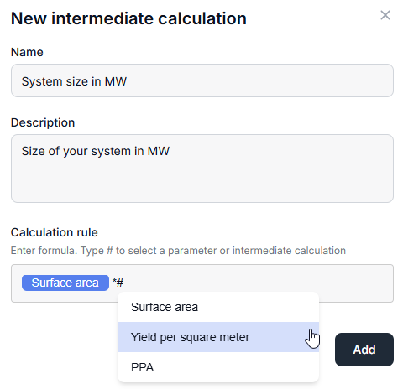
Task: Click the Add button
Action: pos(364,350)
